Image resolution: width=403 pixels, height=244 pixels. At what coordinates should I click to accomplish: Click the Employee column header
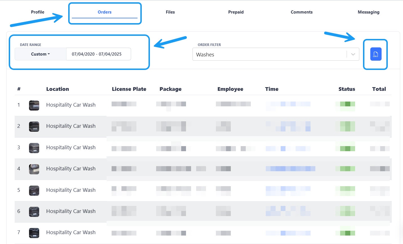coord(230,89)
